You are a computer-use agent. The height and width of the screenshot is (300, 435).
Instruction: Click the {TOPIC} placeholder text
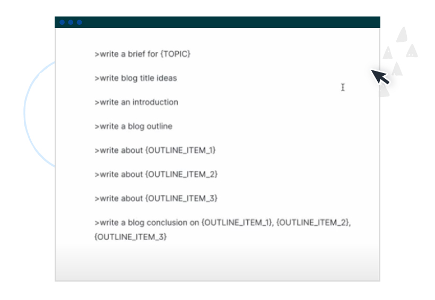coord(175,54)
